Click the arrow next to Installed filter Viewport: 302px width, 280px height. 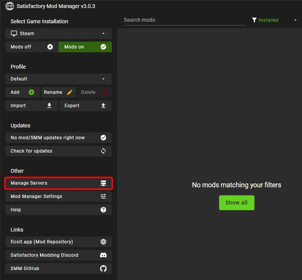[295, 20]
